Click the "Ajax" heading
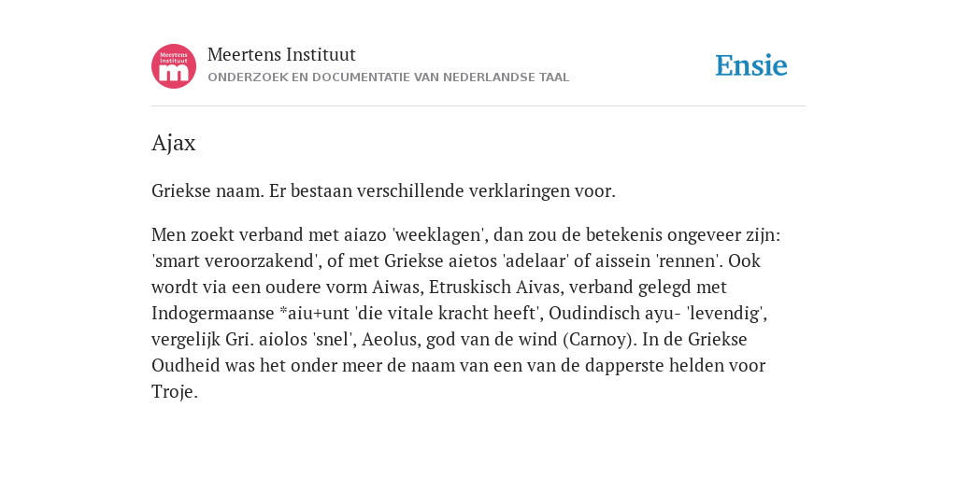Viewport: 957px width, 478px height. (x=173, y=143)
